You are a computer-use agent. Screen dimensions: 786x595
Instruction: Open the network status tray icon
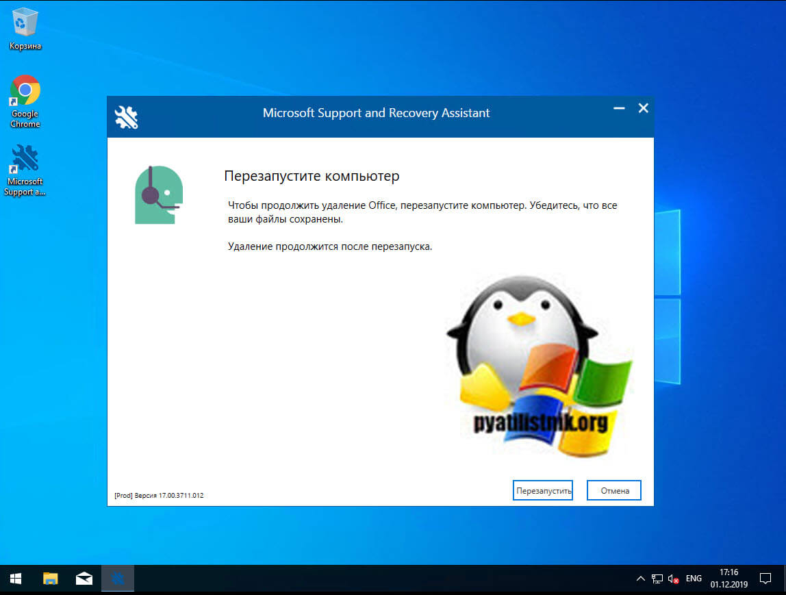(x=657, y=579)
